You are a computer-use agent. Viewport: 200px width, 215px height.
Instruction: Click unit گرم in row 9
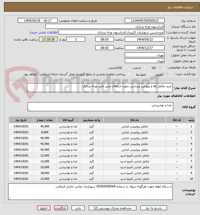coord(91,173)
